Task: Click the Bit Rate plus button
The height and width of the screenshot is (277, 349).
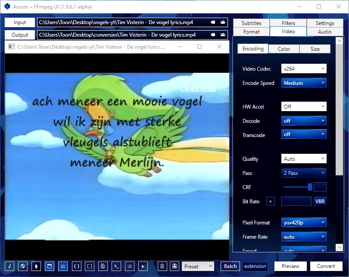Action: pyautogui.click(x=271, y=201)
